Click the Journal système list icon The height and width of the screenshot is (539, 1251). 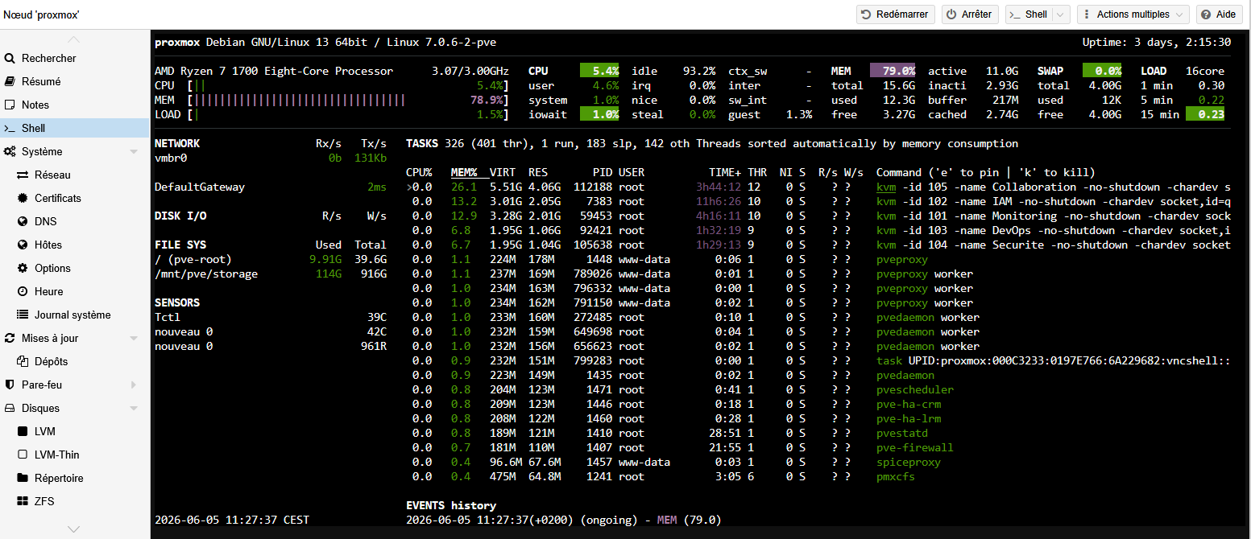(x=23, y=315)
